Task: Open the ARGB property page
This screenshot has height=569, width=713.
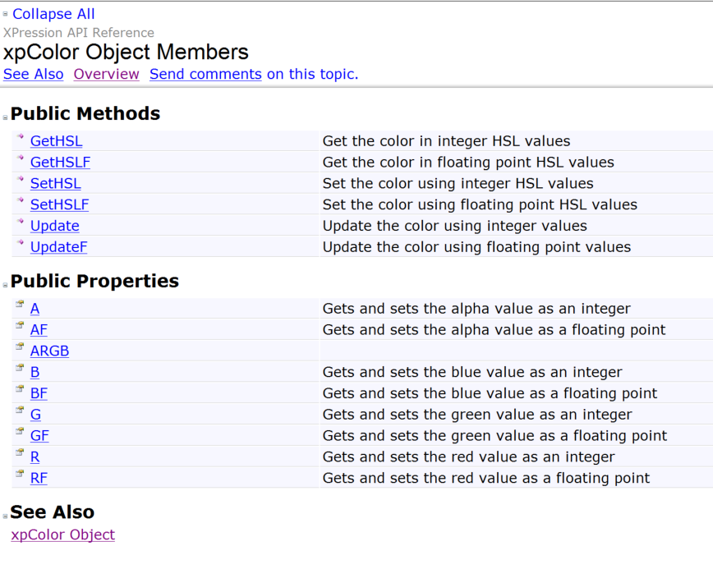Action: 49,351
